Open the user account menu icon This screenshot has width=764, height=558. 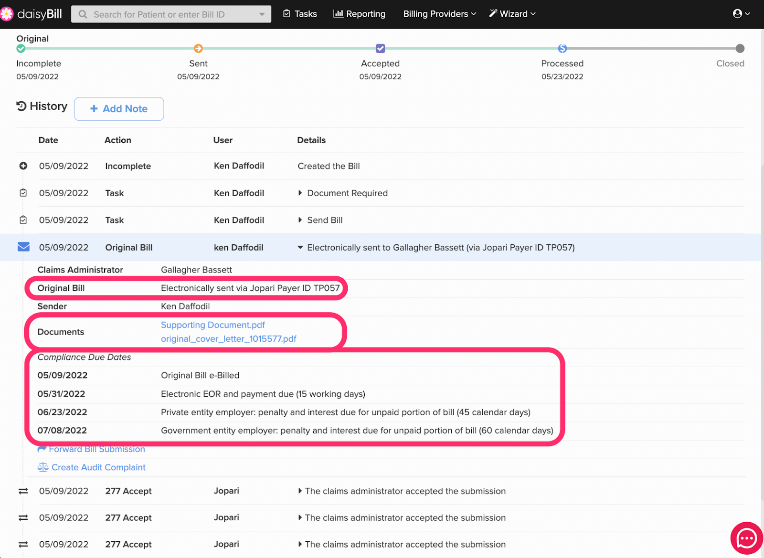tap(741, 14)
